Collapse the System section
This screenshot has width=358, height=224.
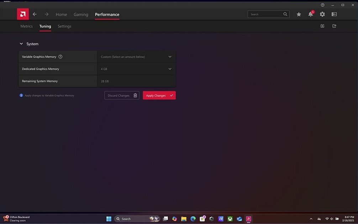[x=21, y=44]
